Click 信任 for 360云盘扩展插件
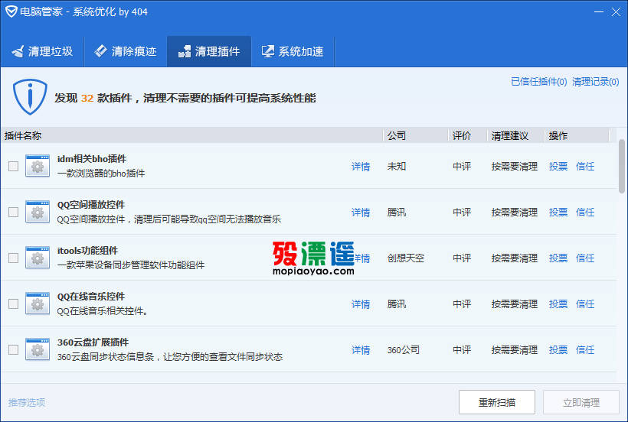The height and width of the screenshot is (422, 628). coord(585,350)
